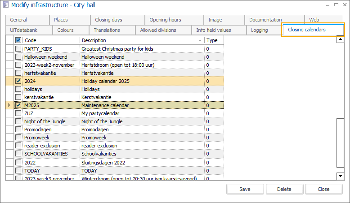Open the Closing days tab
Viewport: 350px width, 203px height.
[x=108, y=20]
